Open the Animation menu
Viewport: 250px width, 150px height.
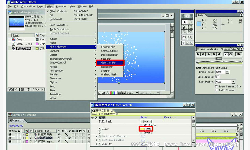pos(61,6)
